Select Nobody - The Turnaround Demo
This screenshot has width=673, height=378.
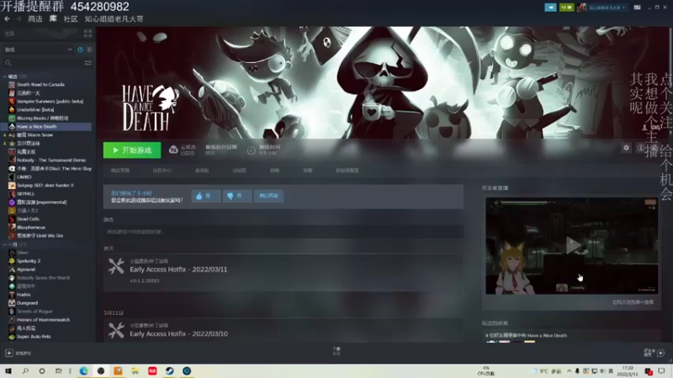click(x=51, y=160)
